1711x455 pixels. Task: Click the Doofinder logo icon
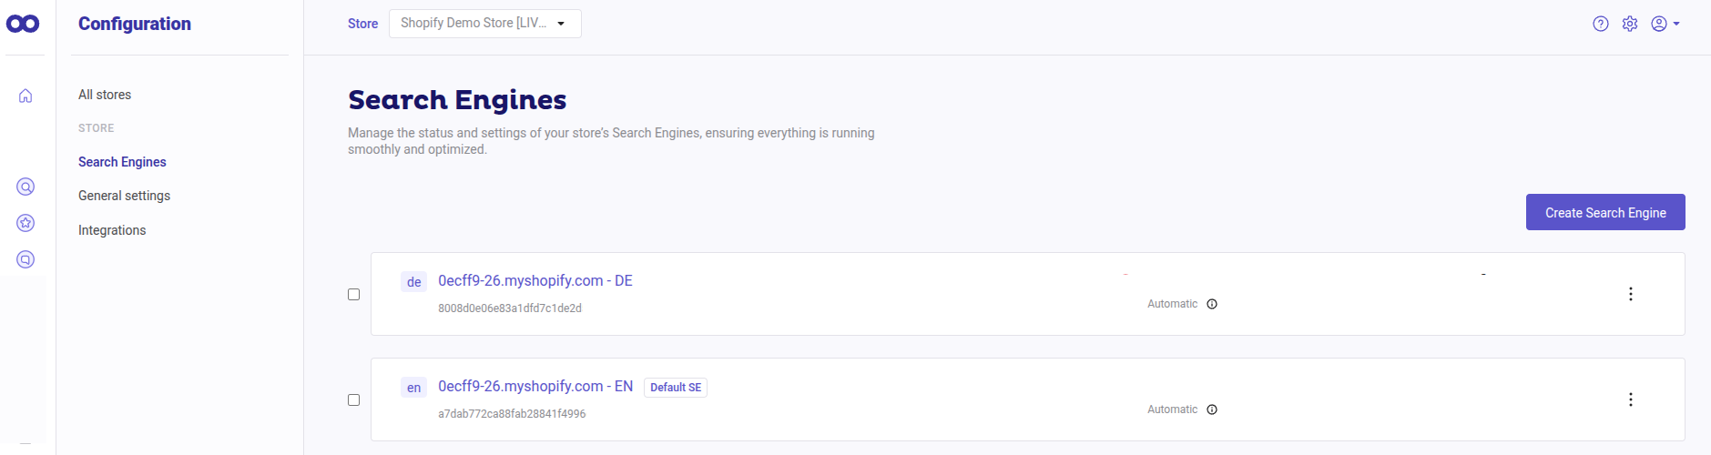click(23, 24)
